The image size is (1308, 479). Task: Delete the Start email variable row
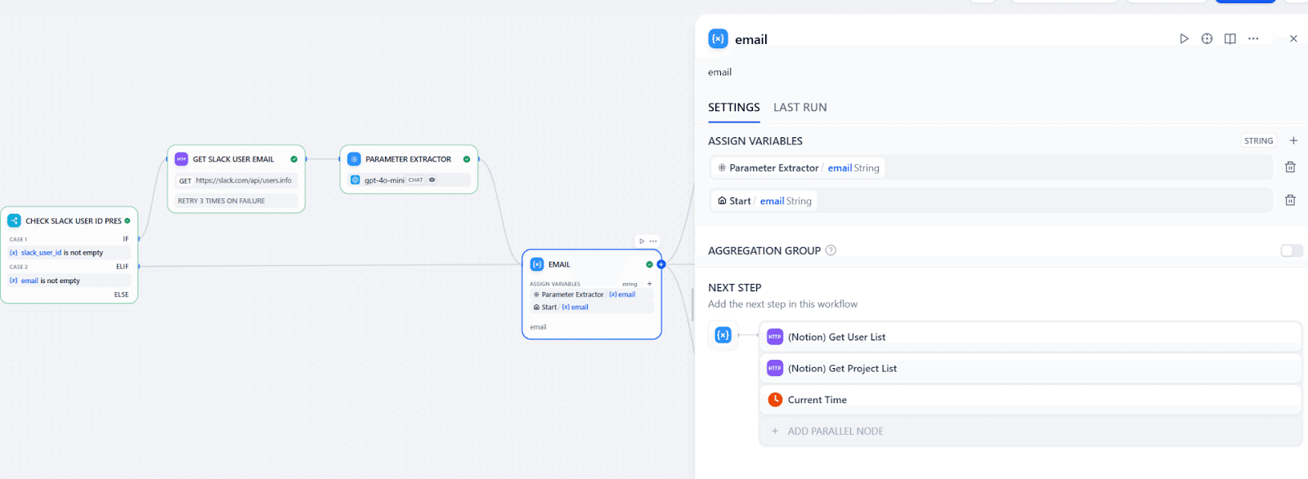(1290, 200)
